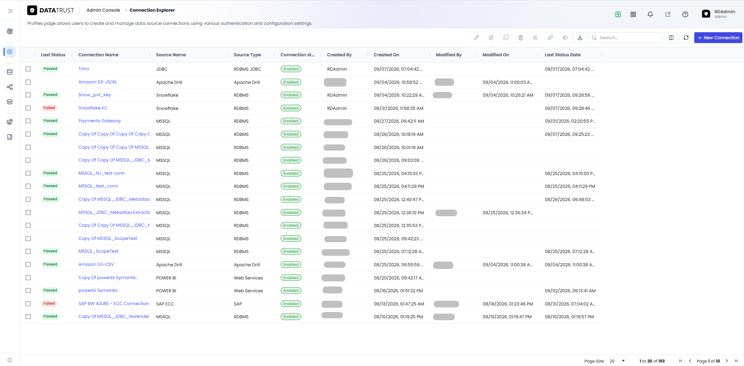Sort by the Connection Name column header

(x=98, y=55)
